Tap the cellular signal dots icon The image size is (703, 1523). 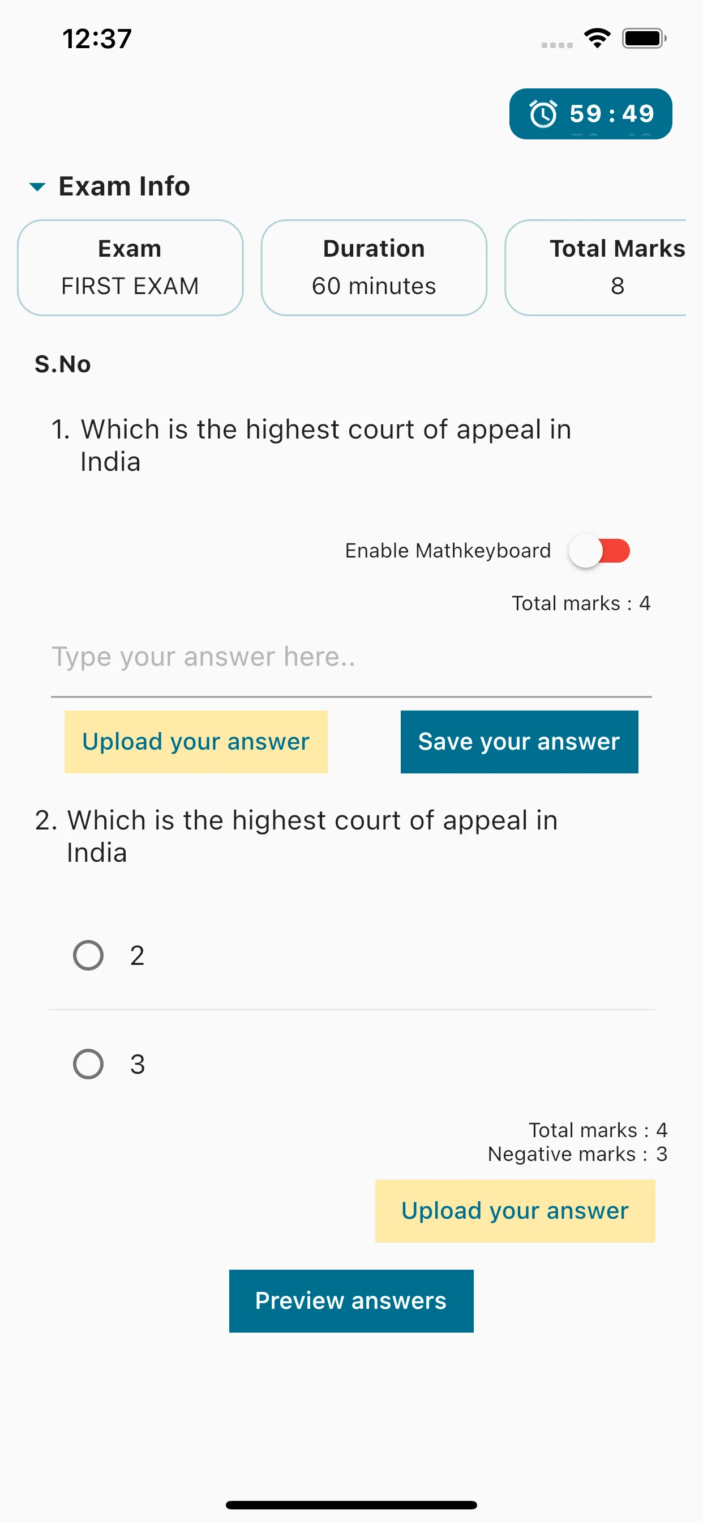point(556,45)
